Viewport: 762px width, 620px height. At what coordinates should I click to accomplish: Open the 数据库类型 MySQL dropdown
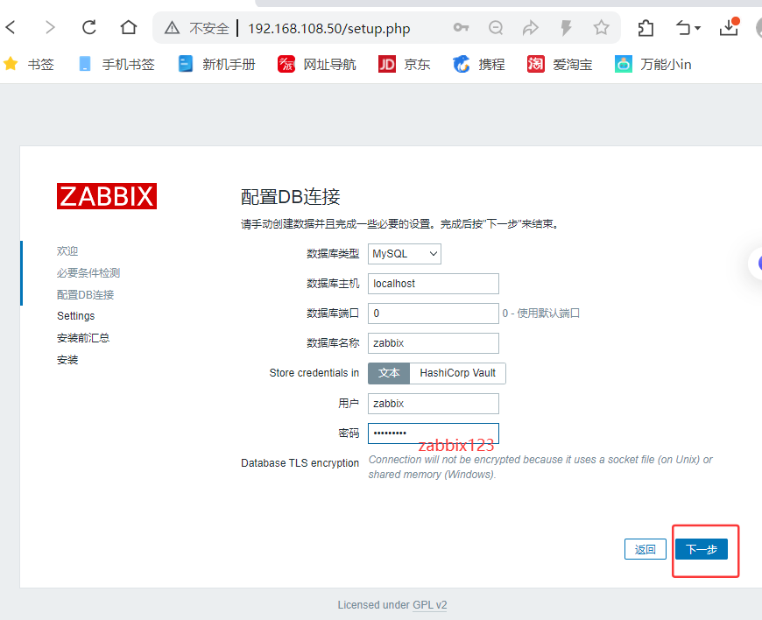405,254
